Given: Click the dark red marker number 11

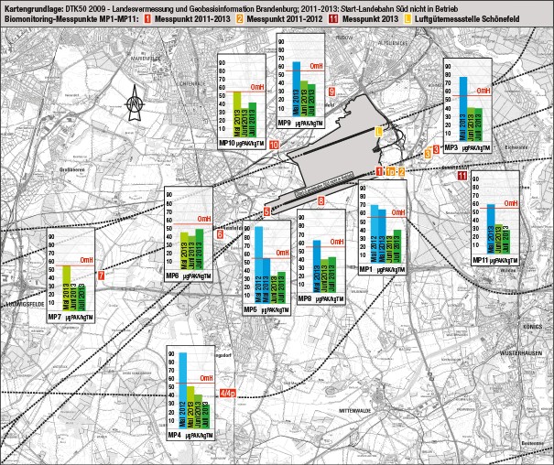Looking at the screenshot, I should [x=462, y=175].
